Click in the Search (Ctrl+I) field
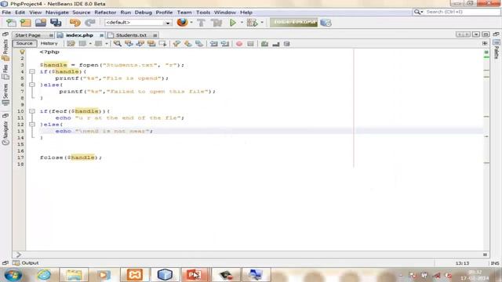 [461, 12]
